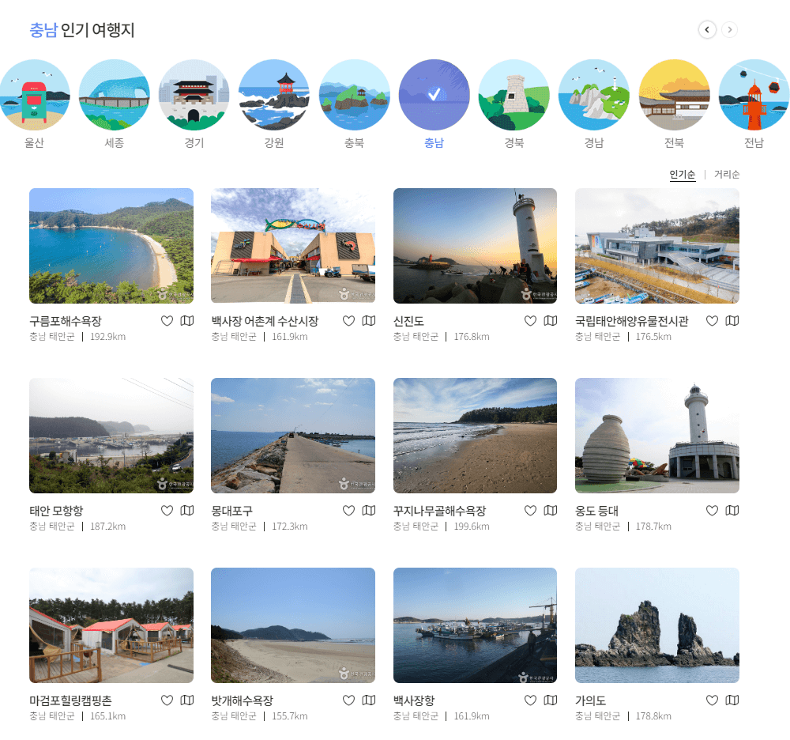The image size is (790, 740).
Task: Select the 전북 region icon
Action: (x=674, y=93)
